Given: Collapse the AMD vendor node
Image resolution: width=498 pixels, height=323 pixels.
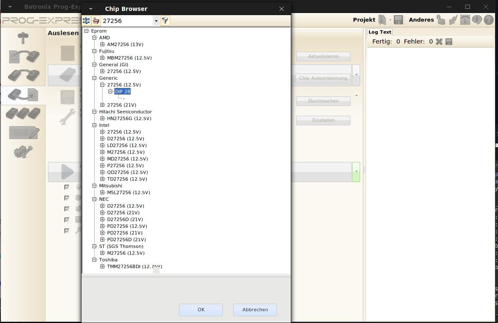Looking at the screenshot, I should tap(94, 37).
